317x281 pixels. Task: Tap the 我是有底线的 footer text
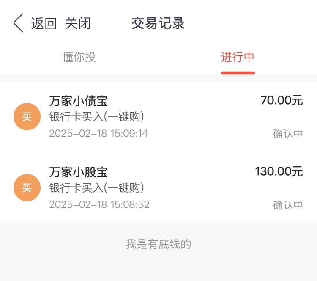(158, 244)
